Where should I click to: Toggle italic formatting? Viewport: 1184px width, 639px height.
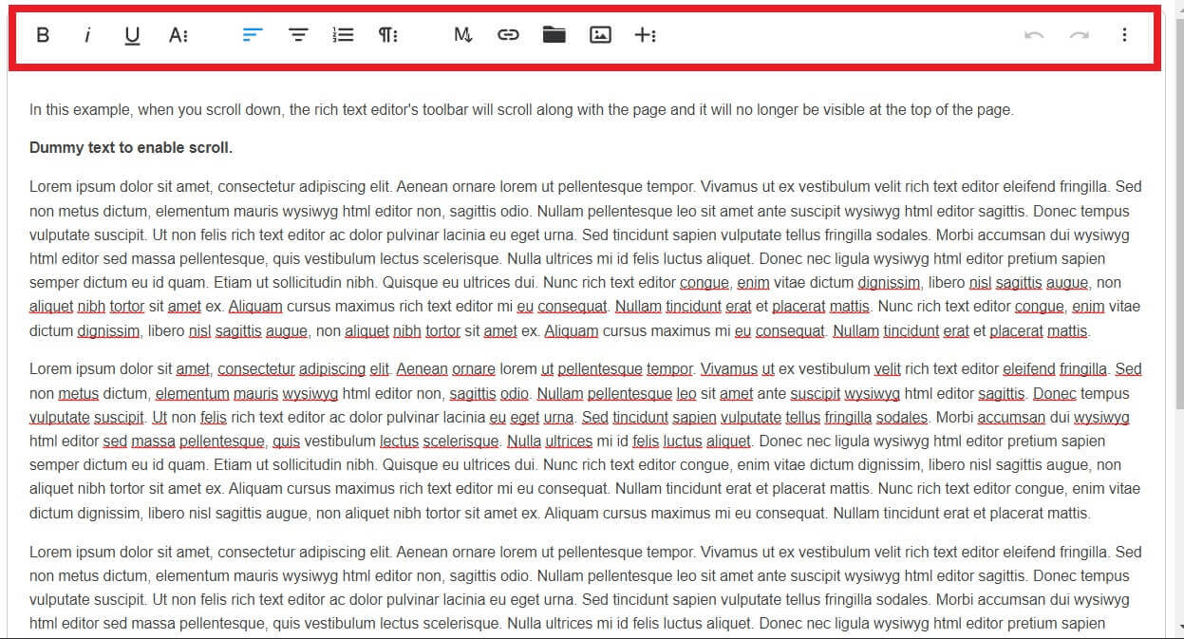(x=87, y=35)
